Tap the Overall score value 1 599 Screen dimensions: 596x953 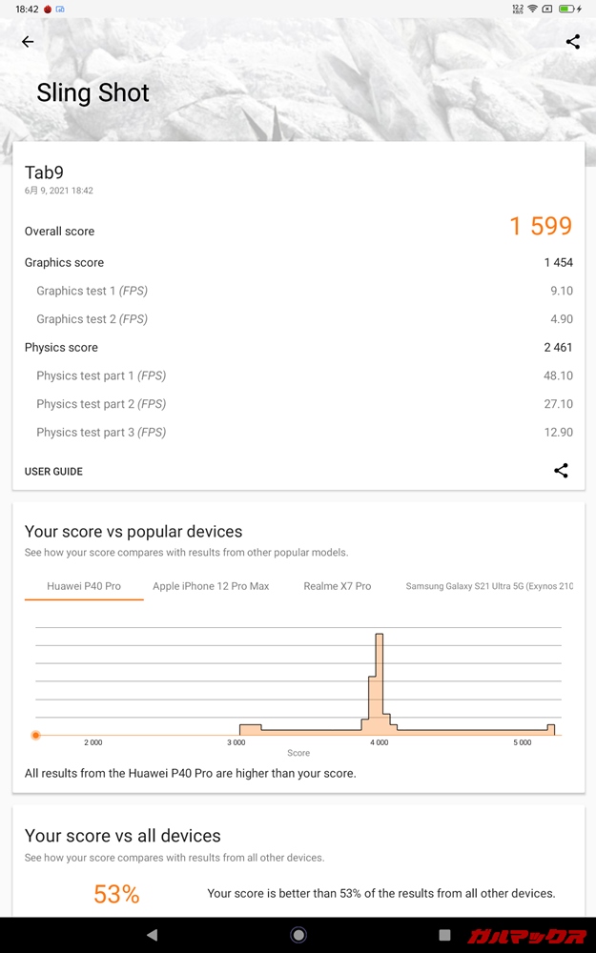click(x=540, y=227)
